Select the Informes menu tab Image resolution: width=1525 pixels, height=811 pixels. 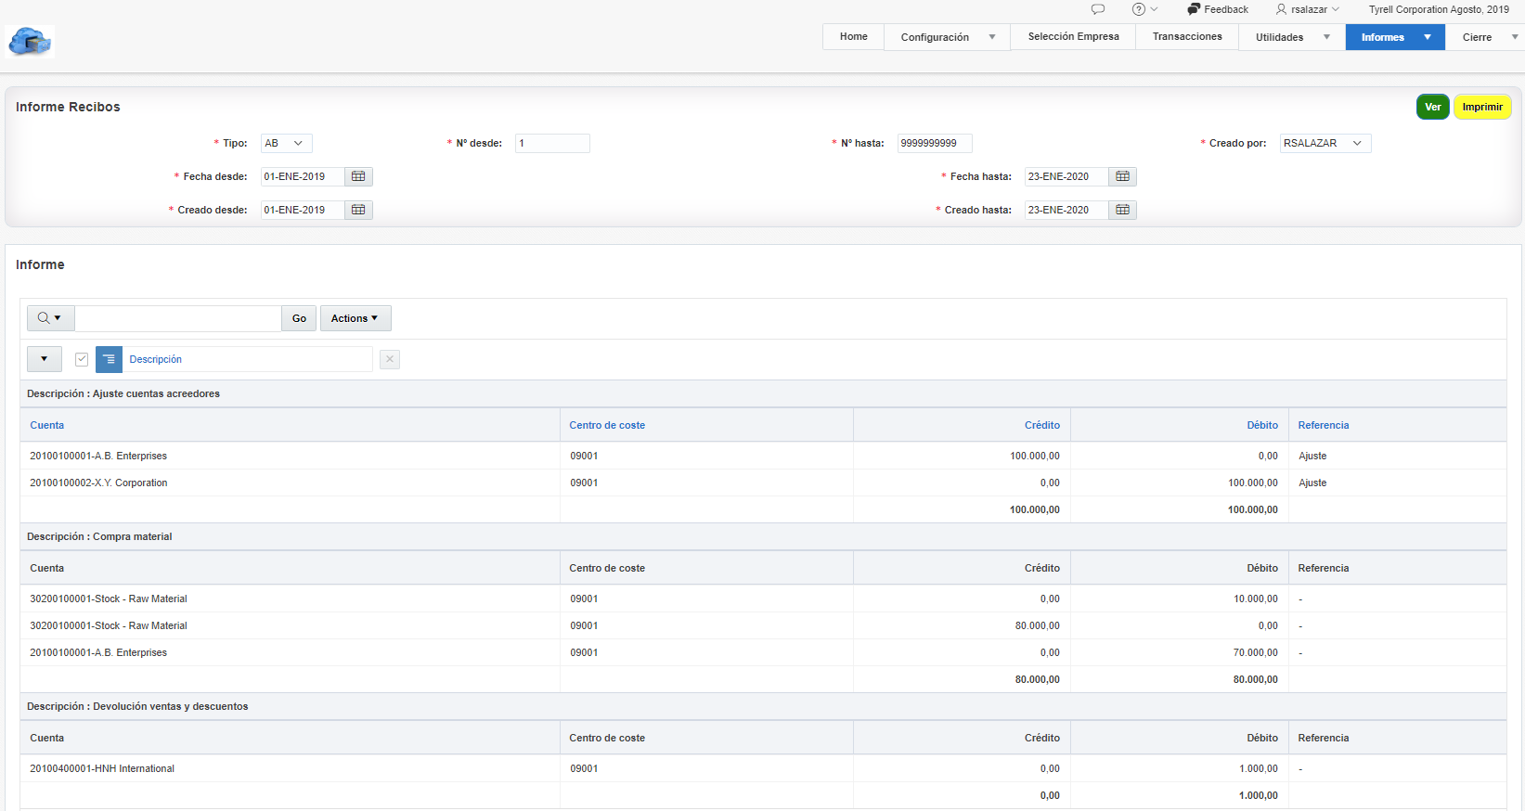1382,37
